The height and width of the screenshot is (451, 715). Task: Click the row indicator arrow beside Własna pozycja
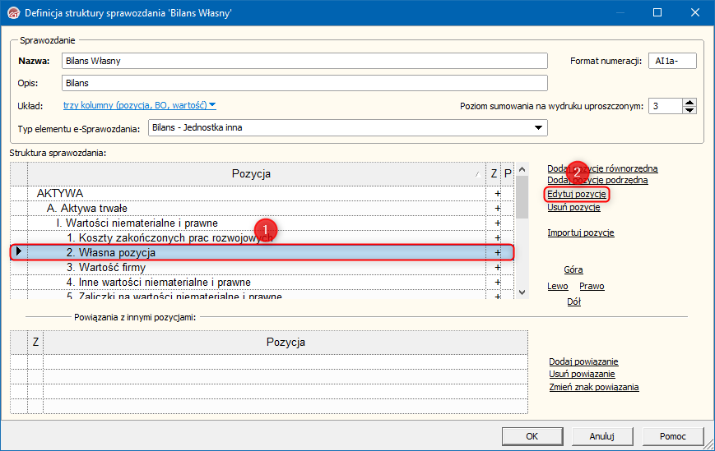18,252
